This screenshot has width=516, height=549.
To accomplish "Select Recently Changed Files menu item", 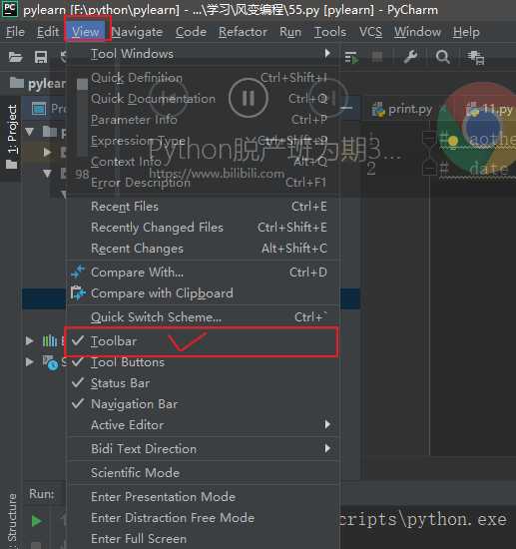I will [x=202, y=228].
